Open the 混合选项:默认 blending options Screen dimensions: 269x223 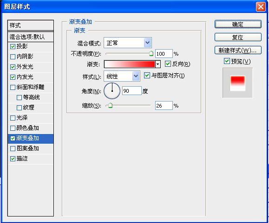[31, 37]
